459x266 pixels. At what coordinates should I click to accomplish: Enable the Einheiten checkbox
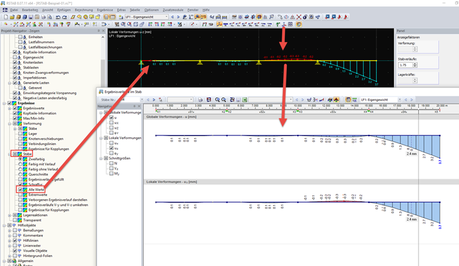(20, 37)
